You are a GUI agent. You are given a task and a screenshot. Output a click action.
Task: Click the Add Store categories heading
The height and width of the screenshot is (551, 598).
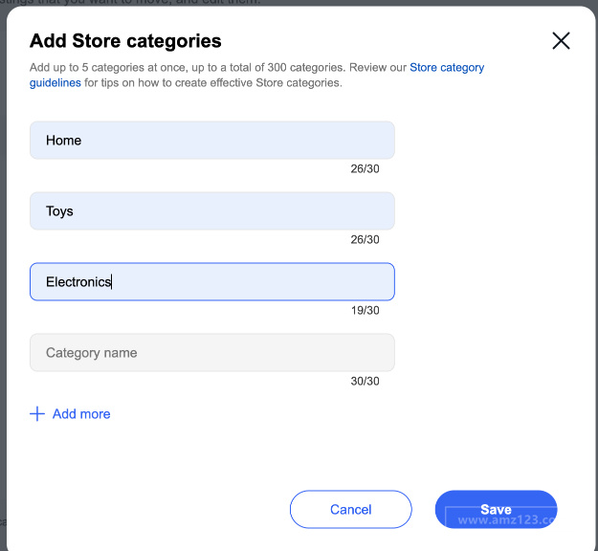pyautogui.click(x=125, y=41)
